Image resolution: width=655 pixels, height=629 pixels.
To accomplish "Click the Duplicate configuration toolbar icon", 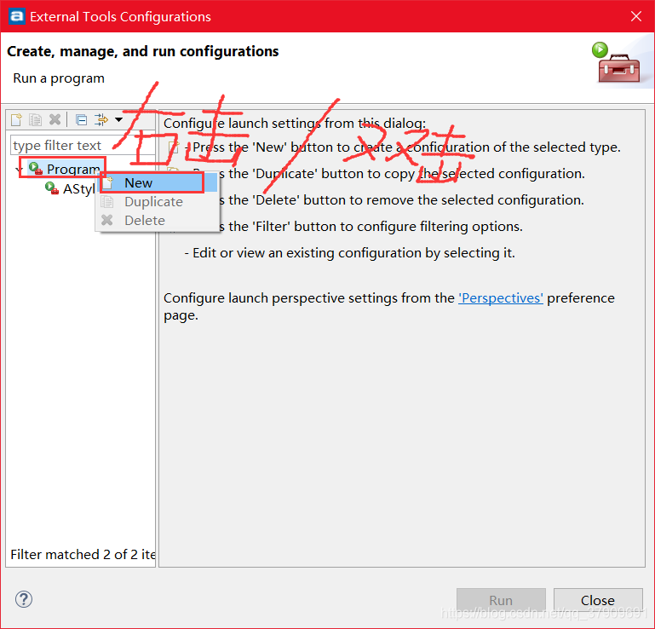I will coord(36,120).
